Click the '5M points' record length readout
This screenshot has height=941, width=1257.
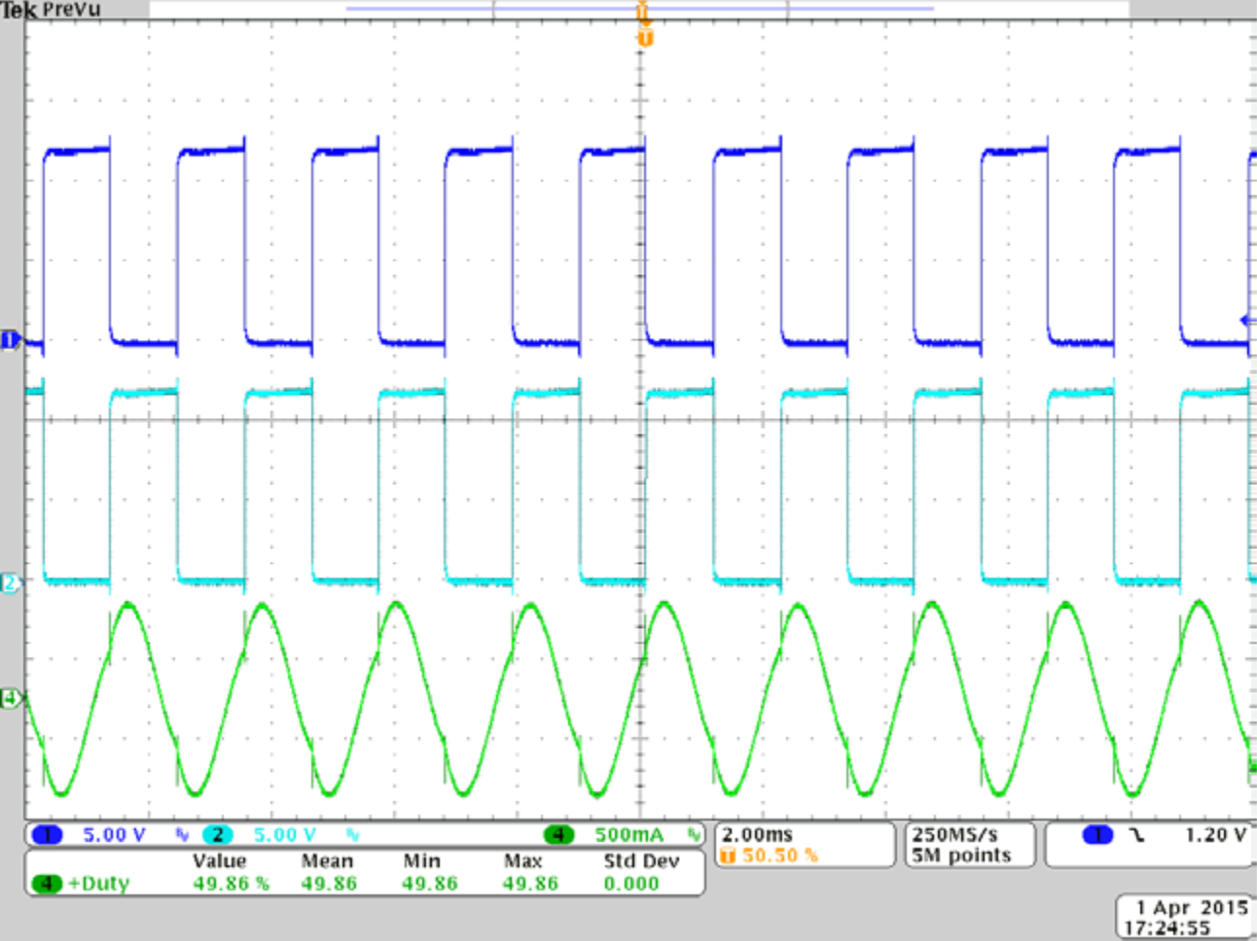tap(961, 855)
